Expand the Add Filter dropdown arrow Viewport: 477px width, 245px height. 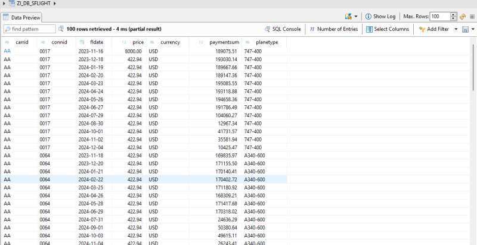tap(456, 29)
